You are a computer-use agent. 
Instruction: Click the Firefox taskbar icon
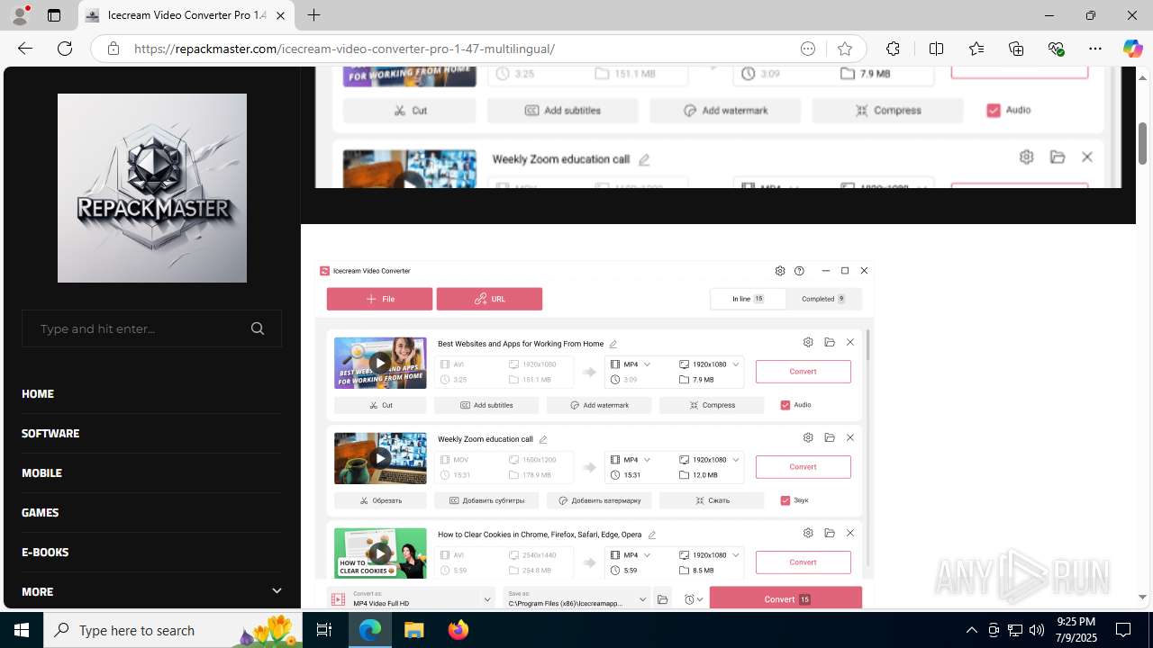point(458,630)
